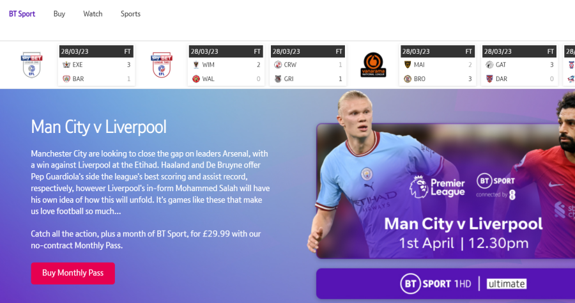Click the BT Sport 1HD ultimate banner

(445, 284)
